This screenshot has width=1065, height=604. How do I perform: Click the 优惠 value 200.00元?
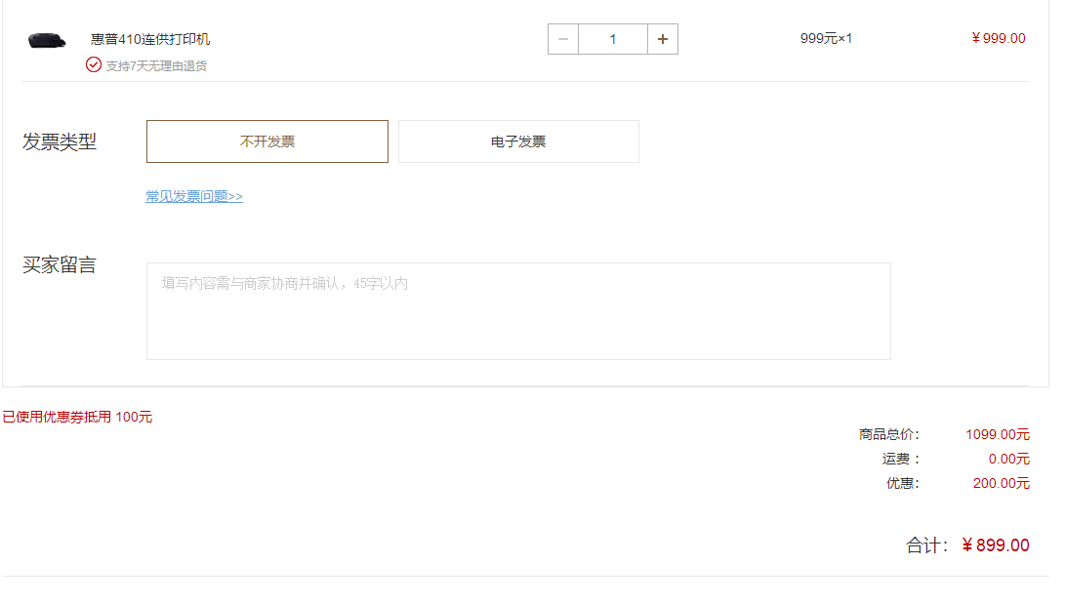point(1002,483)
